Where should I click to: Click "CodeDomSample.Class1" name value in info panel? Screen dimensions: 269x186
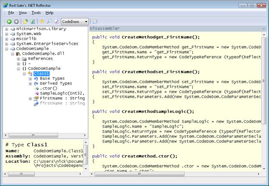tap(58, 151)
